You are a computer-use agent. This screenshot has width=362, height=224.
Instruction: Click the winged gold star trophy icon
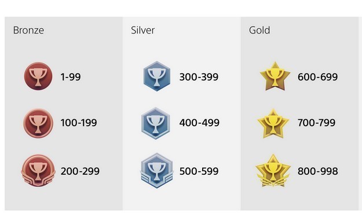pos(273,171)
